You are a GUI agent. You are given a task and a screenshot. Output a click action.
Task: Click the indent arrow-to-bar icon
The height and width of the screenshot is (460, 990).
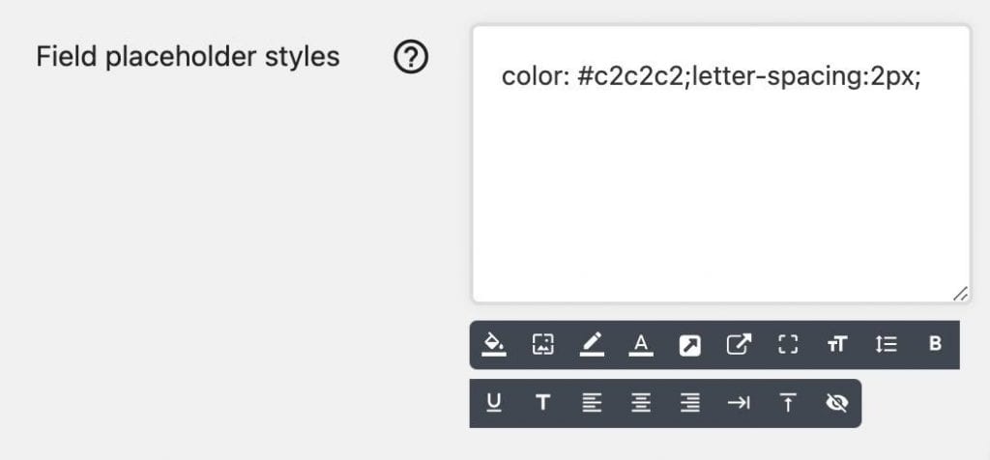point(739,403)
